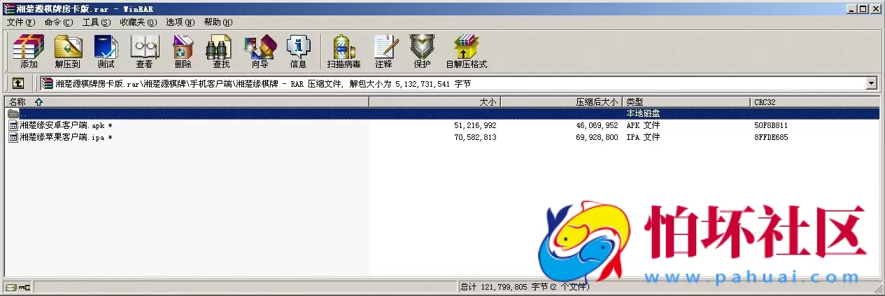
Task: Click the 自解压格式 (SFX) icon
Action: (x=466, y=51)
